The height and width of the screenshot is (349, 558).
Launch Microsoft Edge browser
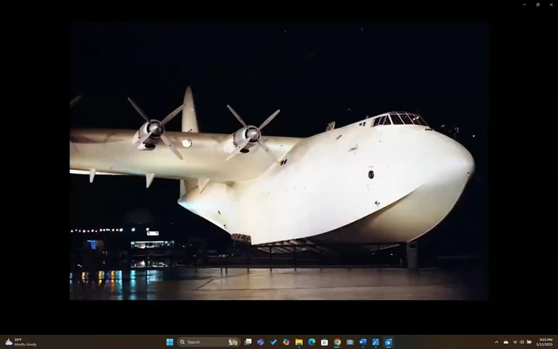point(312,342)
